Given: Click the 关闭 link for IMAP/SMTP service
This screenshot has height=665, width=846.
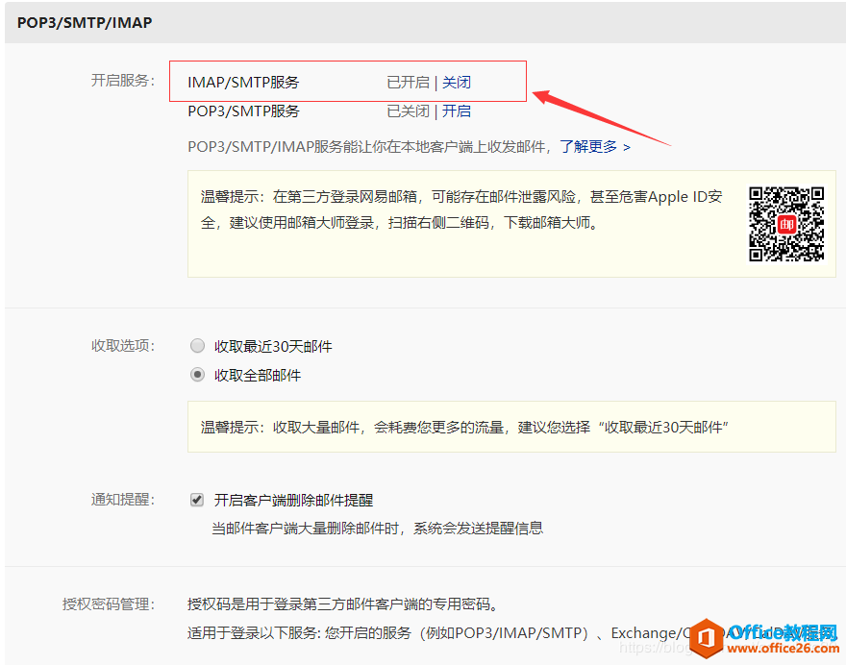Looking at the screenshot, I should (x=457, y=83).
